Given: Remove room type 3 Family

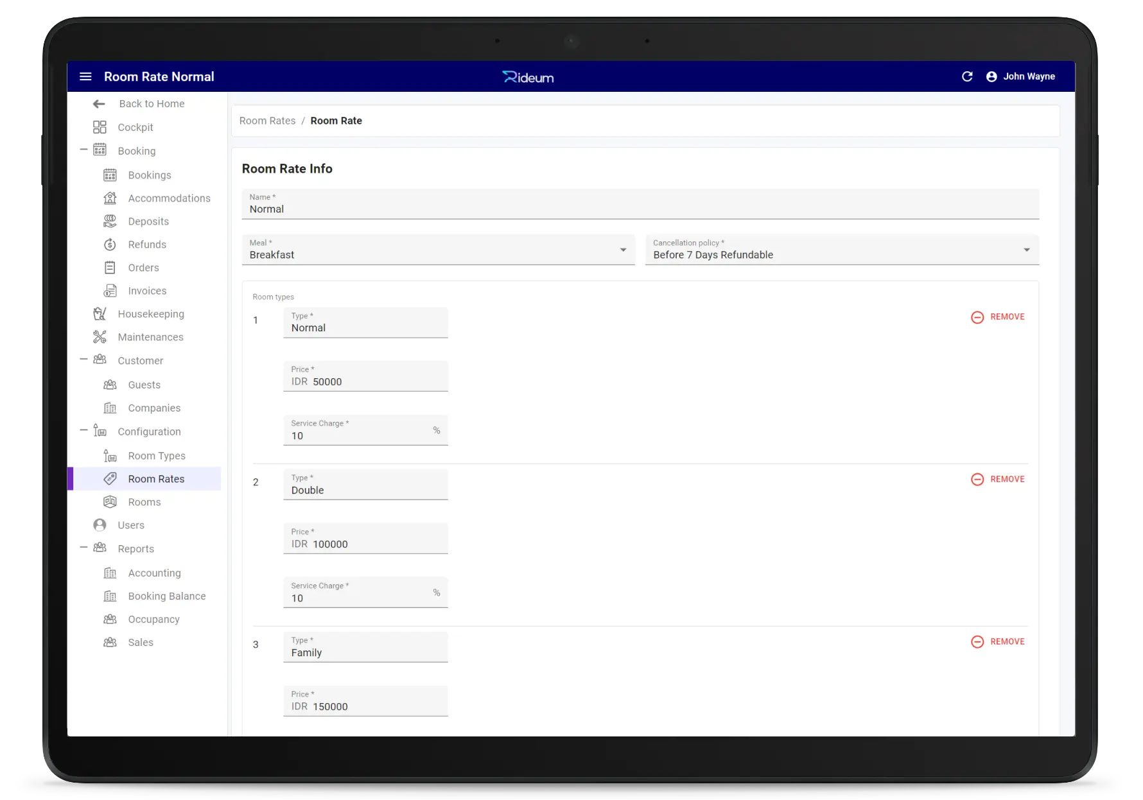Looking at the screenshot, I should [x=998, y=642].
